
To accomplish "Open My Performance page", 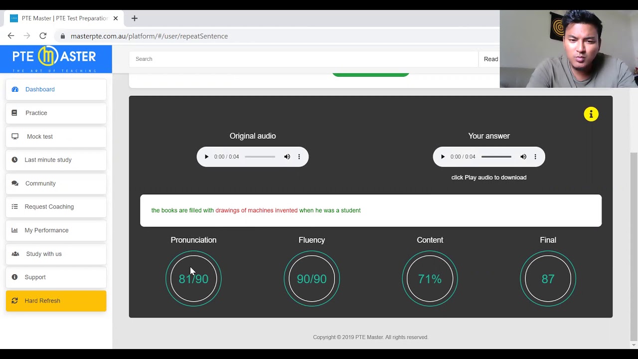I will tap(56, 230).
